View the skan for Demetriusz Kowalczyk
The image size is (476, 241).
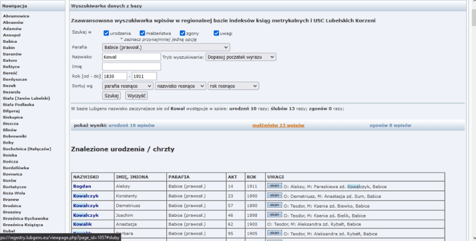click(x=275, y=205)
